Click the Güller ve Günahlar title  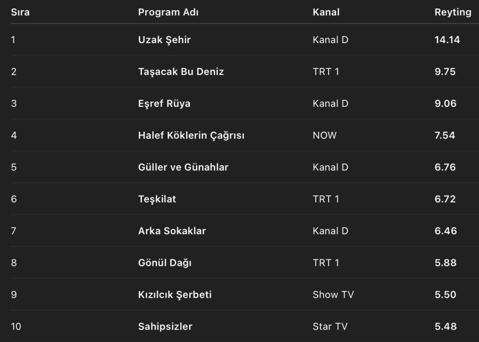183,167
